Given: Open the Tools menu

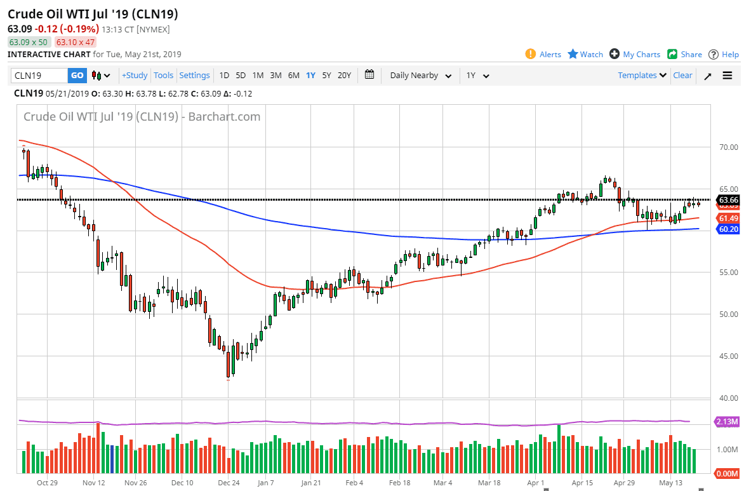Looking at the screenshot, I should [163, 75].
